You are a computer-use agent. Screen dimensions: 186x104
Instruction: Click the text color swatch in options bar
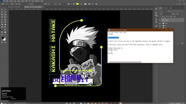78,4
